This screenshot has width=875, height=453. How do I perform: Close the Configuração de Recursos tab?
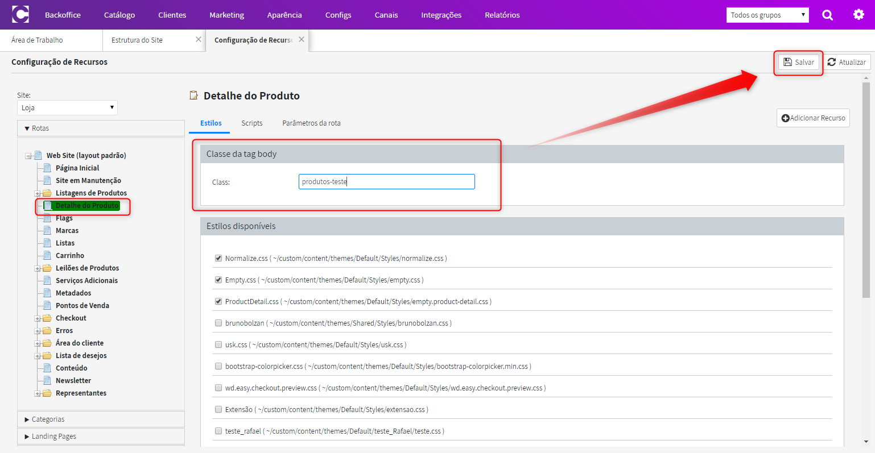302,39
